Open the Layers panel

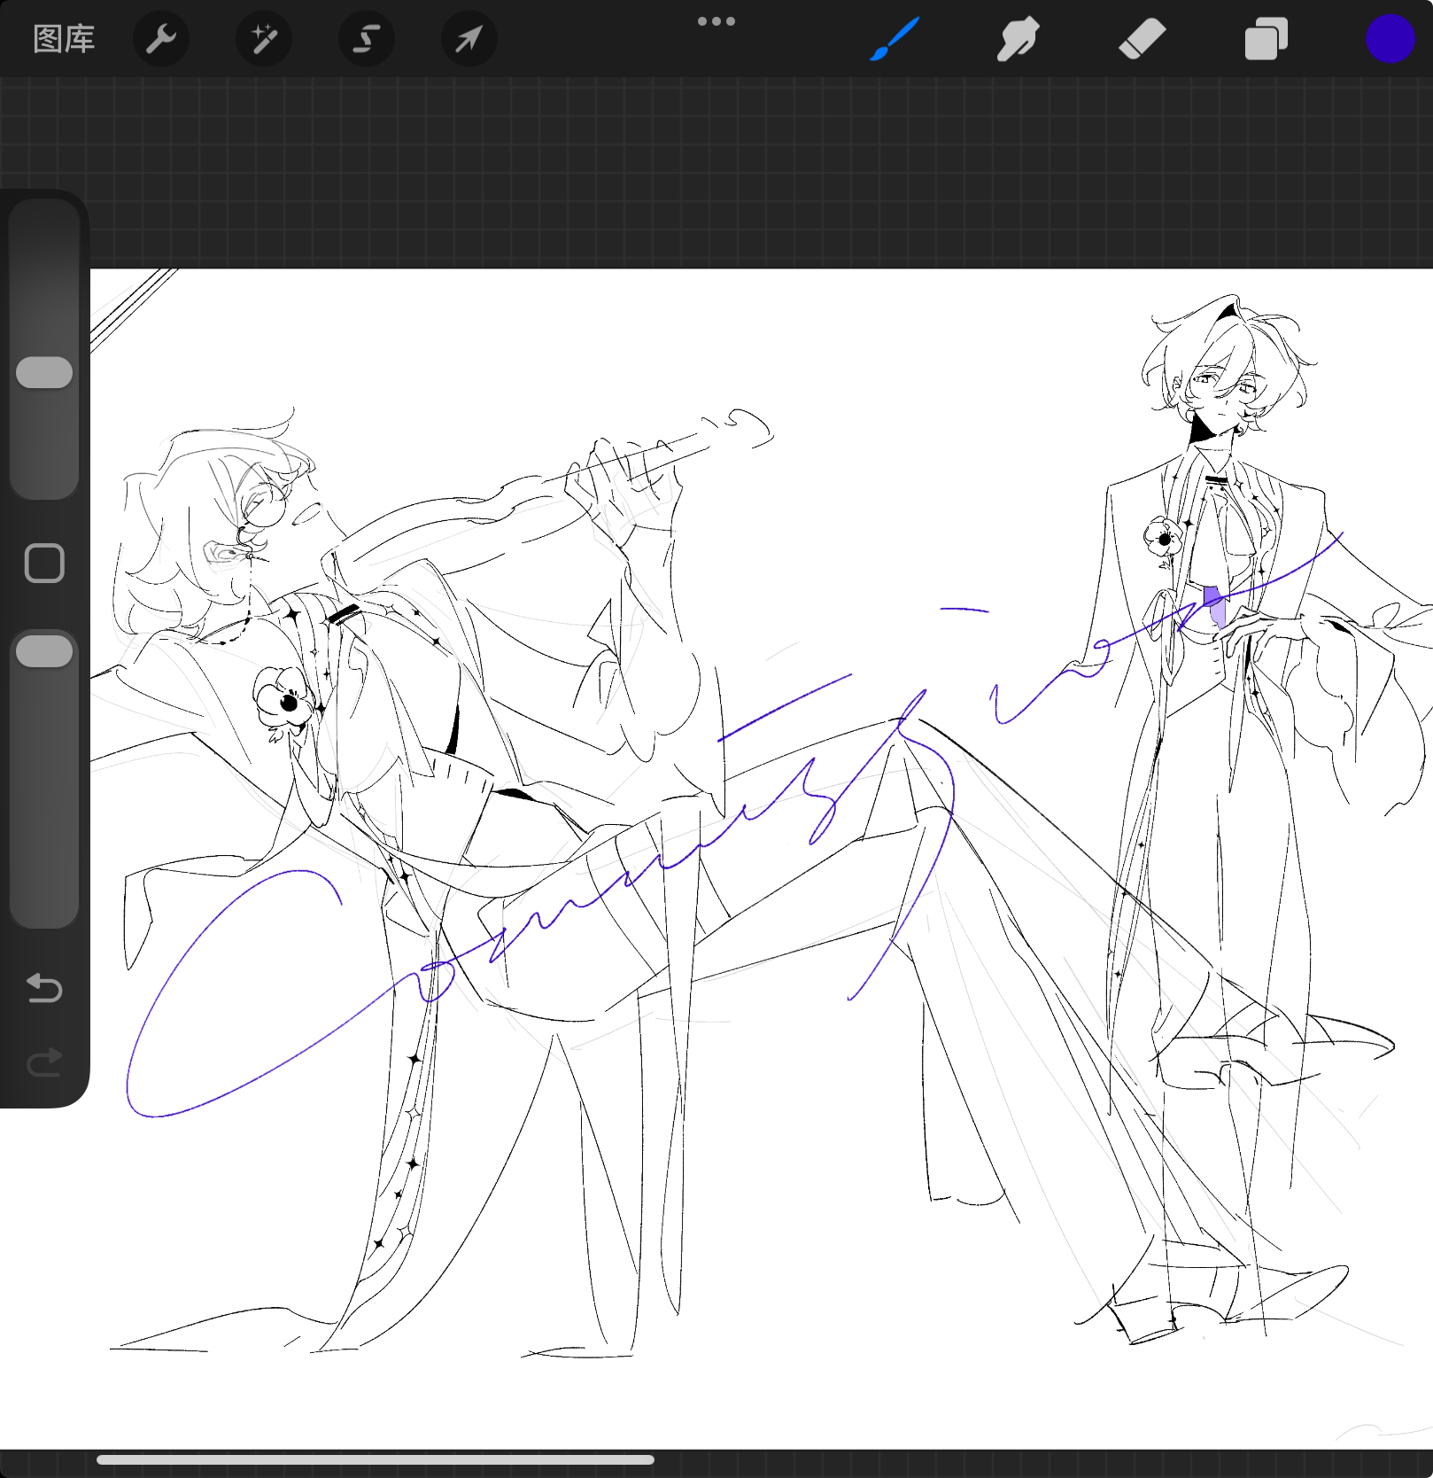click(1266, 39)
